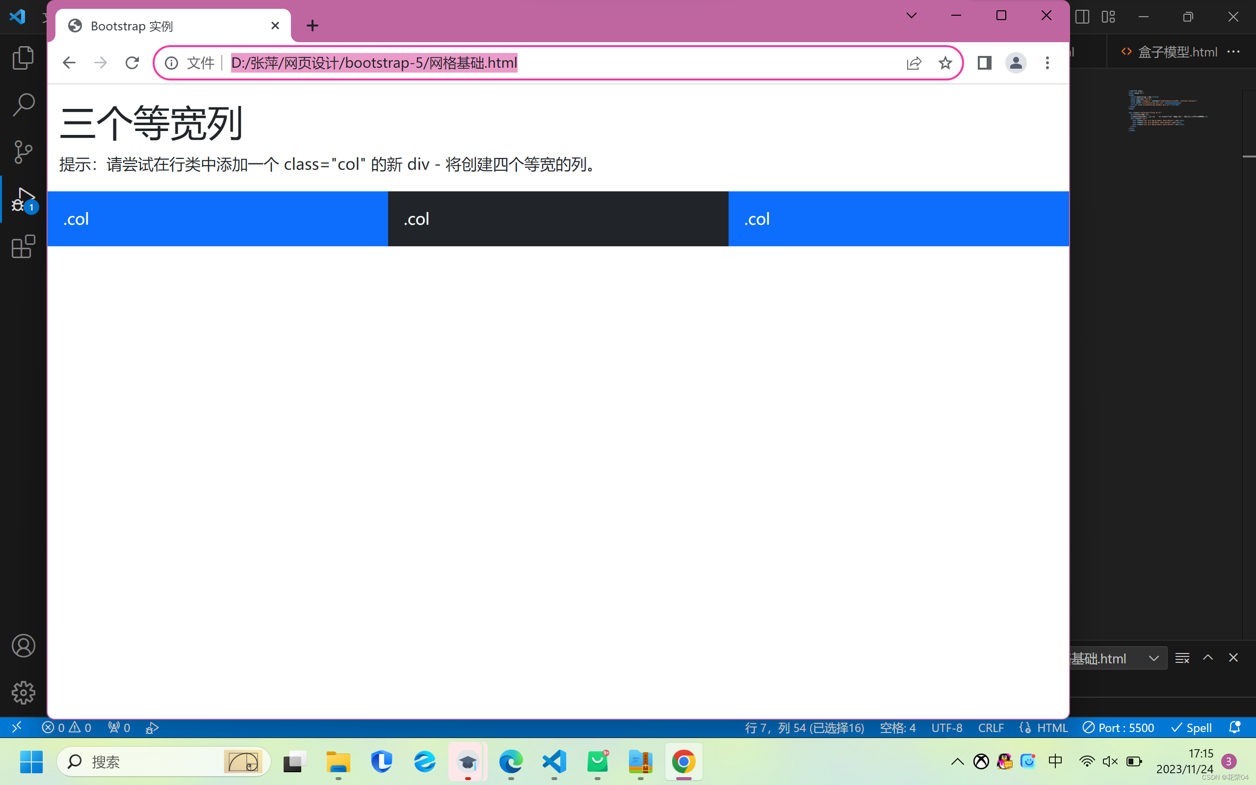Screen dimensions: 1256x785
Task: Open the VS Code Search icon
Action: click(23, 105)
